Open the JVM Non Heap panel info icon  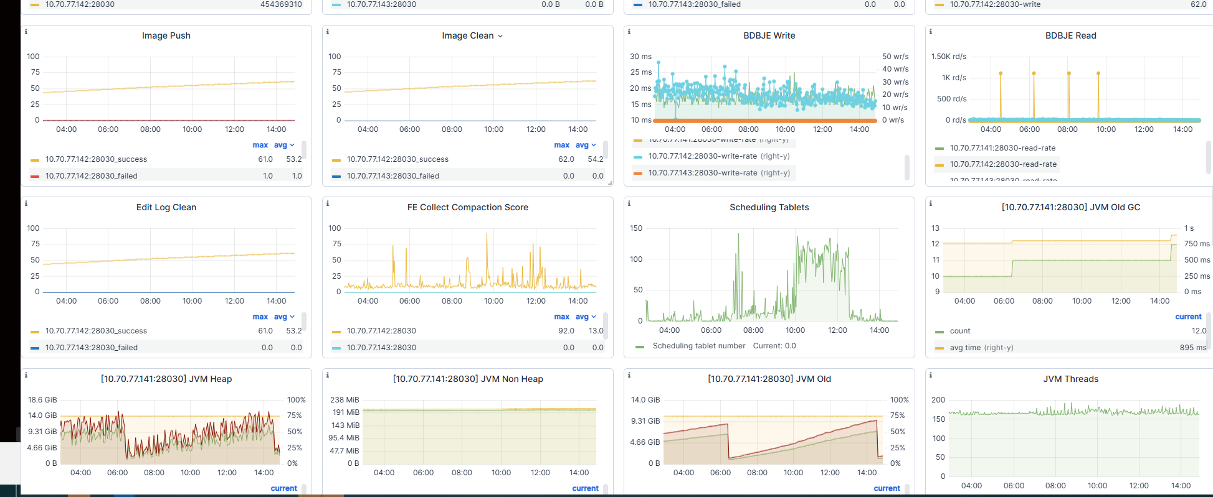click(327, 375)
